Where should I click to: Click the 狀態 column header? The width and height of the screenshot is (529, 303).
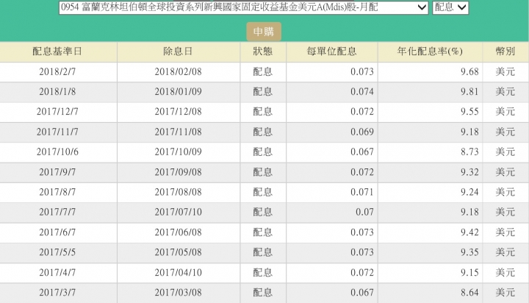tap(263, 51)
